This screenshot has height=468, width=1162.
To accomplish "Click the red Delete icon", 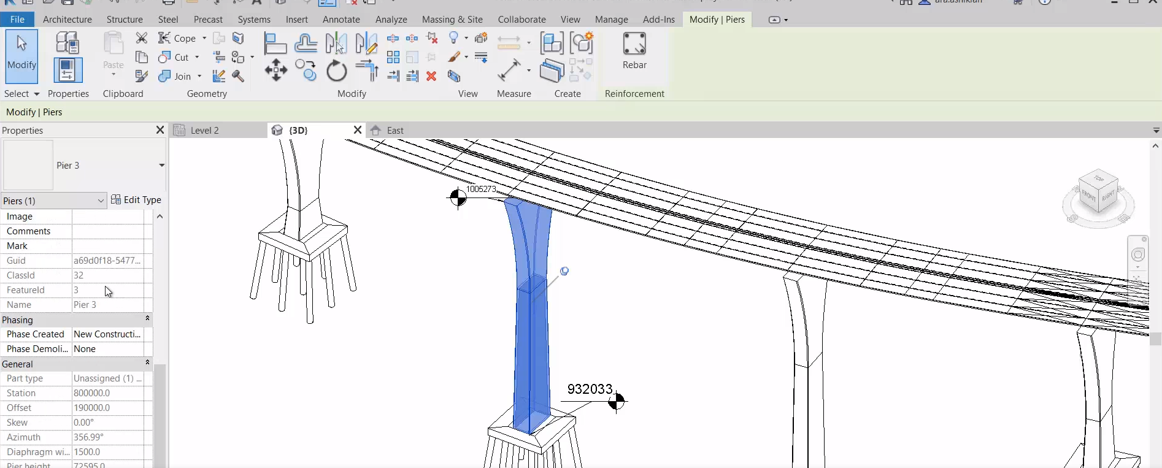I will point(431,76).
